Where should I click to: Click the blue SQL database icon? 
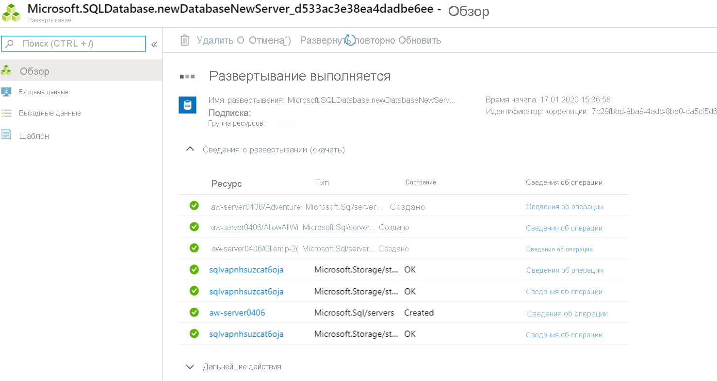pos(187,105)
